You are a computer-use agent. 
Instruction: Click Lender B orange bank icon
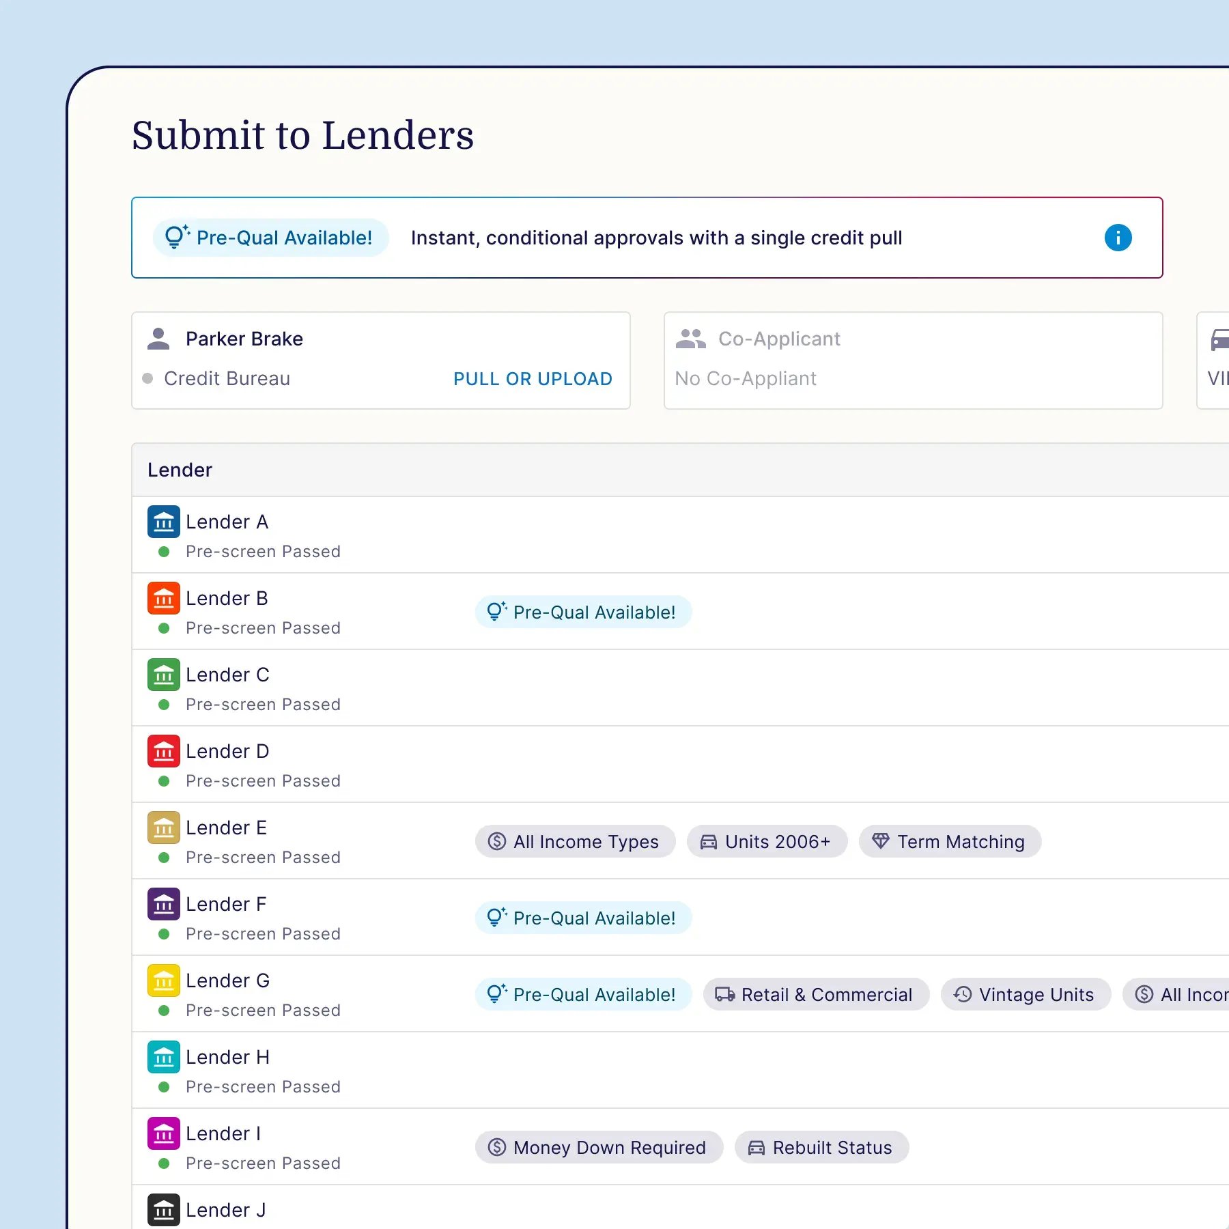(x=164, y=598)
